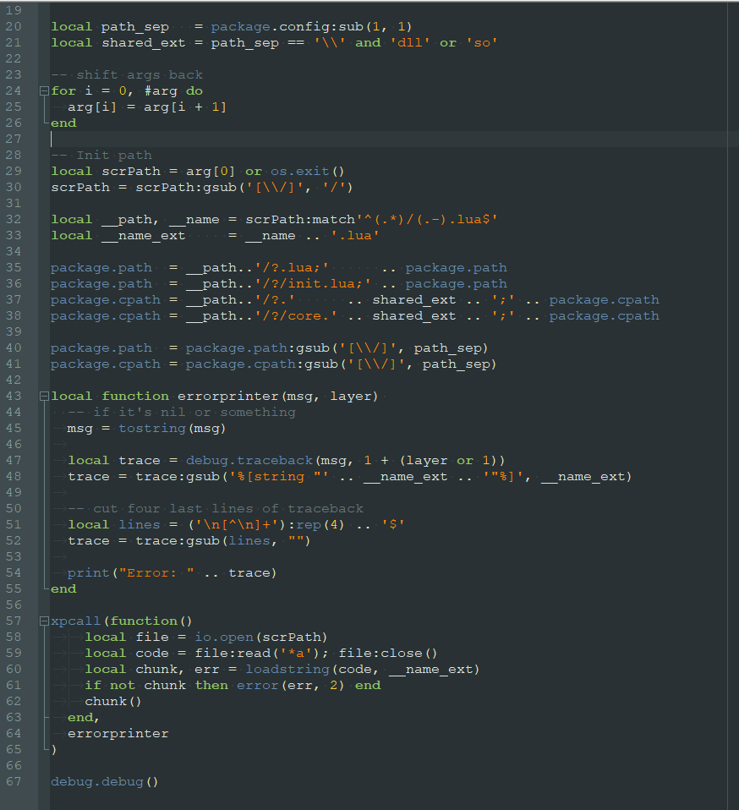Image resolution: width=739 pixels, height=810 pixels.
Task: Click 'rep' call on line 51
Action: (309, 525)
